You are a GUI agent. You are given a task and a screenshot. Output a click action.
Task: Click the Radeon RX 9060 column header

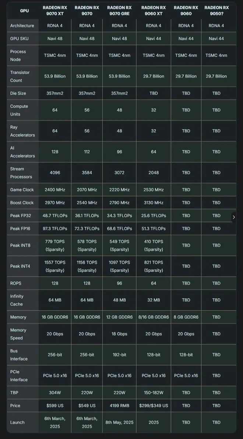186,11
